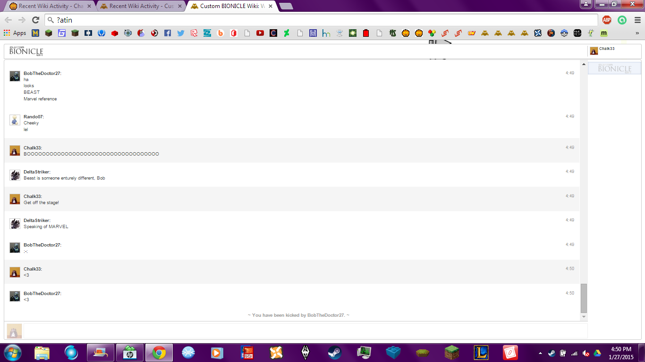Click the chat scrollbar down arrow
Screen dimensions: 645x362
tap(584, 317)
